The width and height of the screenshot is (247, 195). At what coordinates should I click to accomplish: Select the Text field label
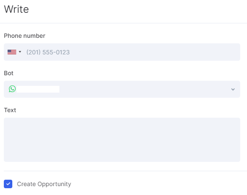(10, 110)
